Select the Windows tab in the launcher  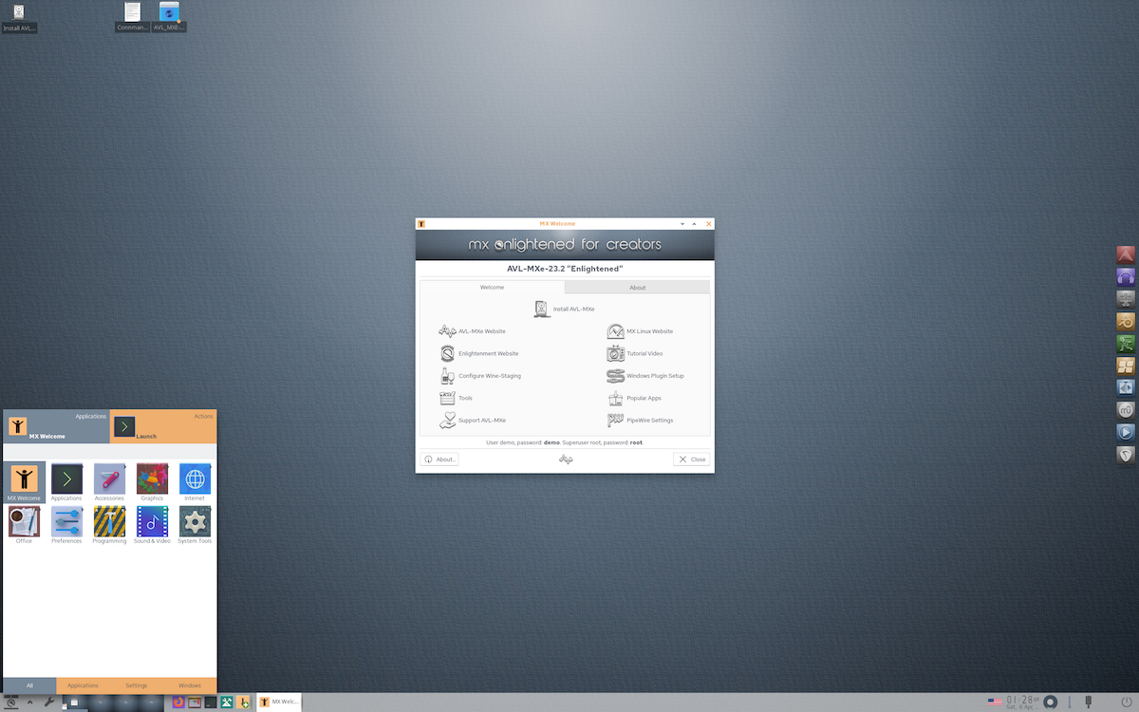pyautogui.click(x=190, y=685)
